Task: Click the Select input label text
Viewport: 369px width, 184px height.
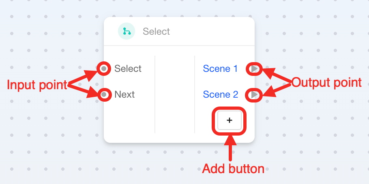Action: (128, 69)
